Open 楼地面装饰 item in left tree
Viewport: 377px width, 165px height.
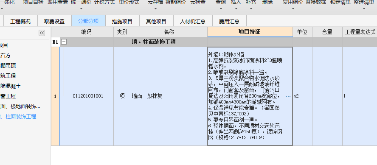click(x=20, y=106)
